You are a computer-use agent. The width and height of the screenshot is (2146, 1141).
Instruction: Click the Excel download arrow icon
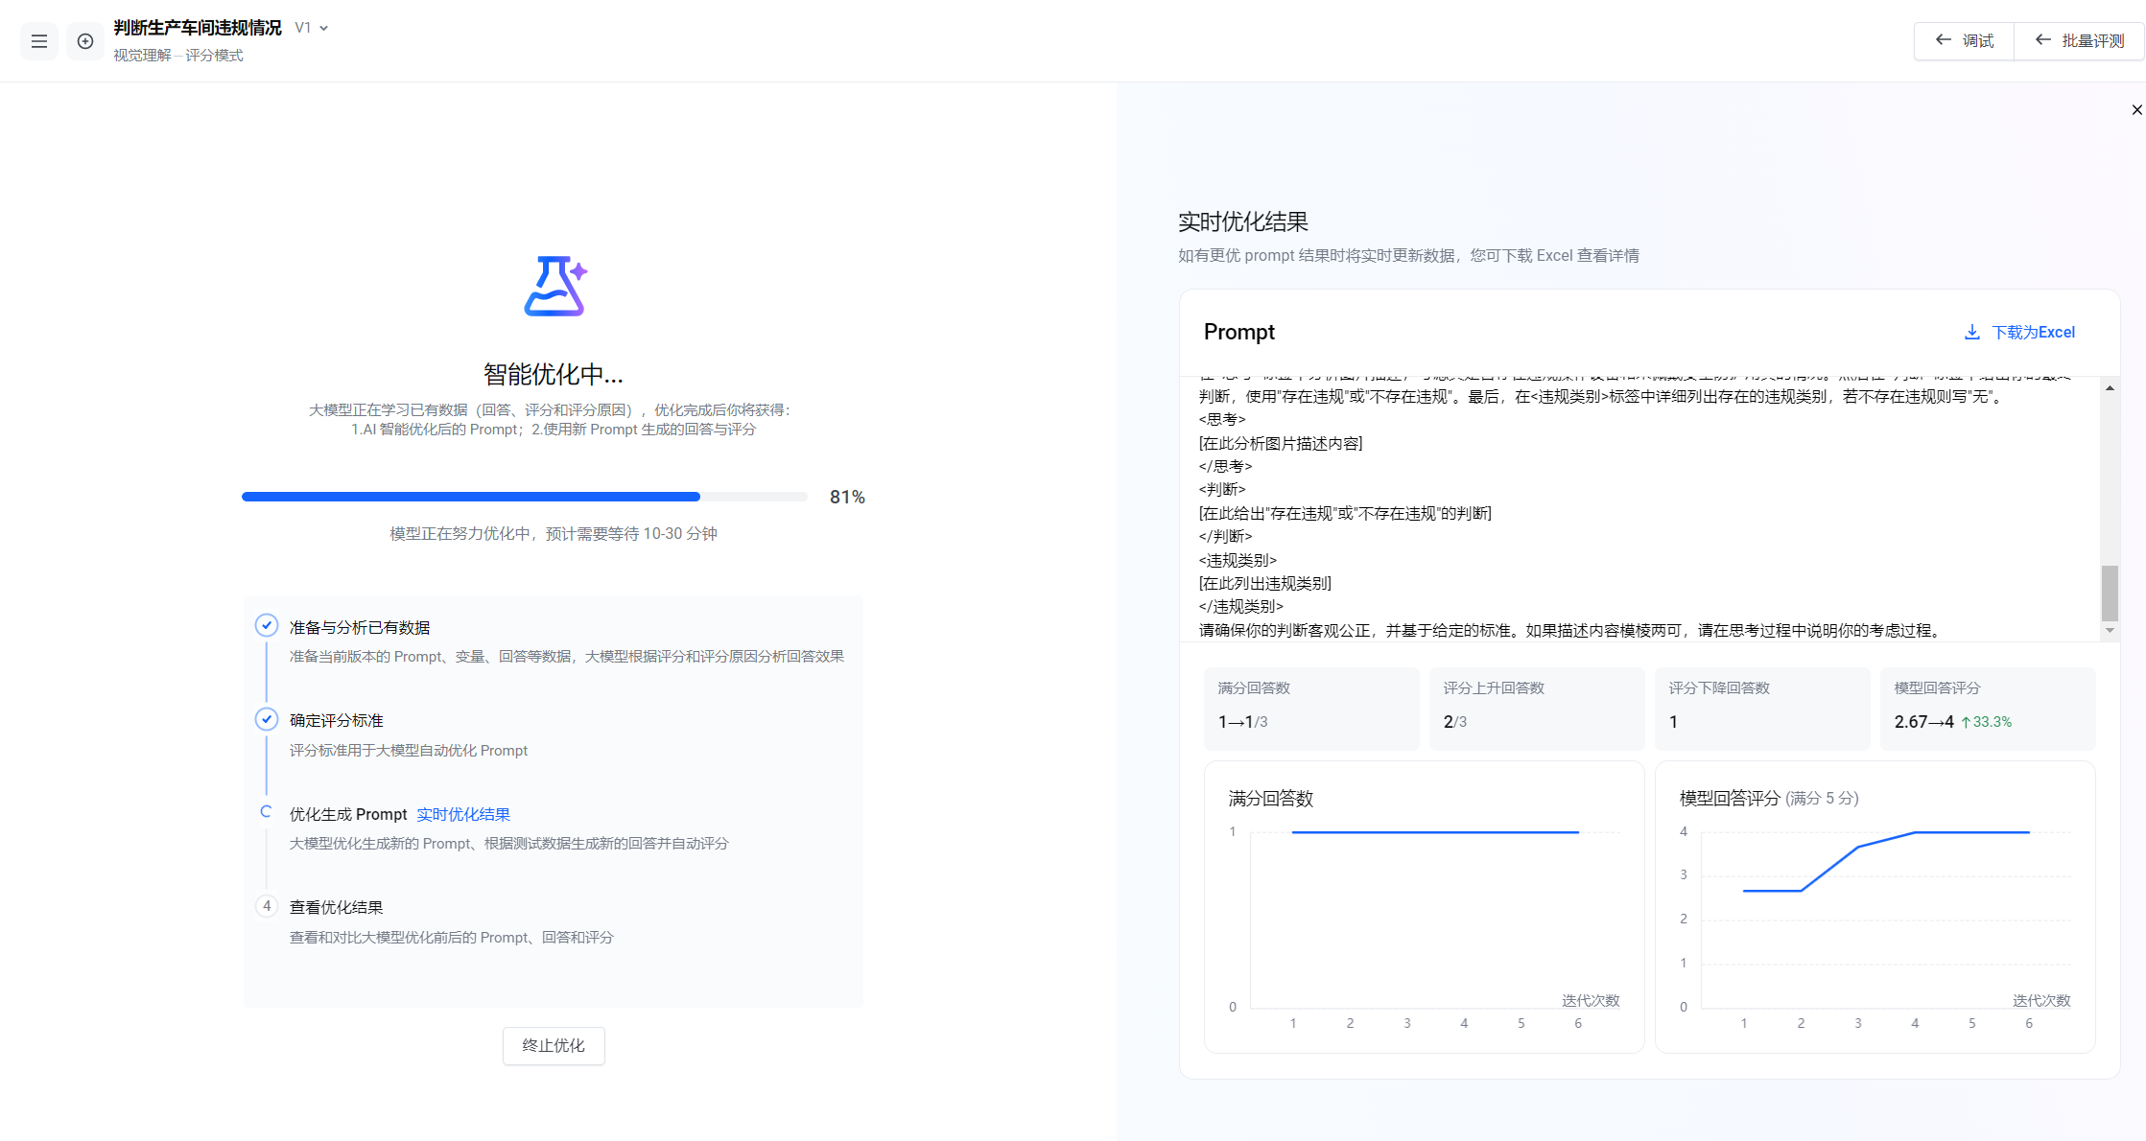tap(1971, 332)
